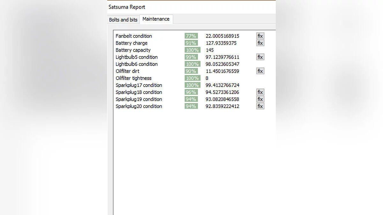Click the Battery charge label
This screenshot has height=215, width=383.
pyautogui.click(x=131, y=43)
